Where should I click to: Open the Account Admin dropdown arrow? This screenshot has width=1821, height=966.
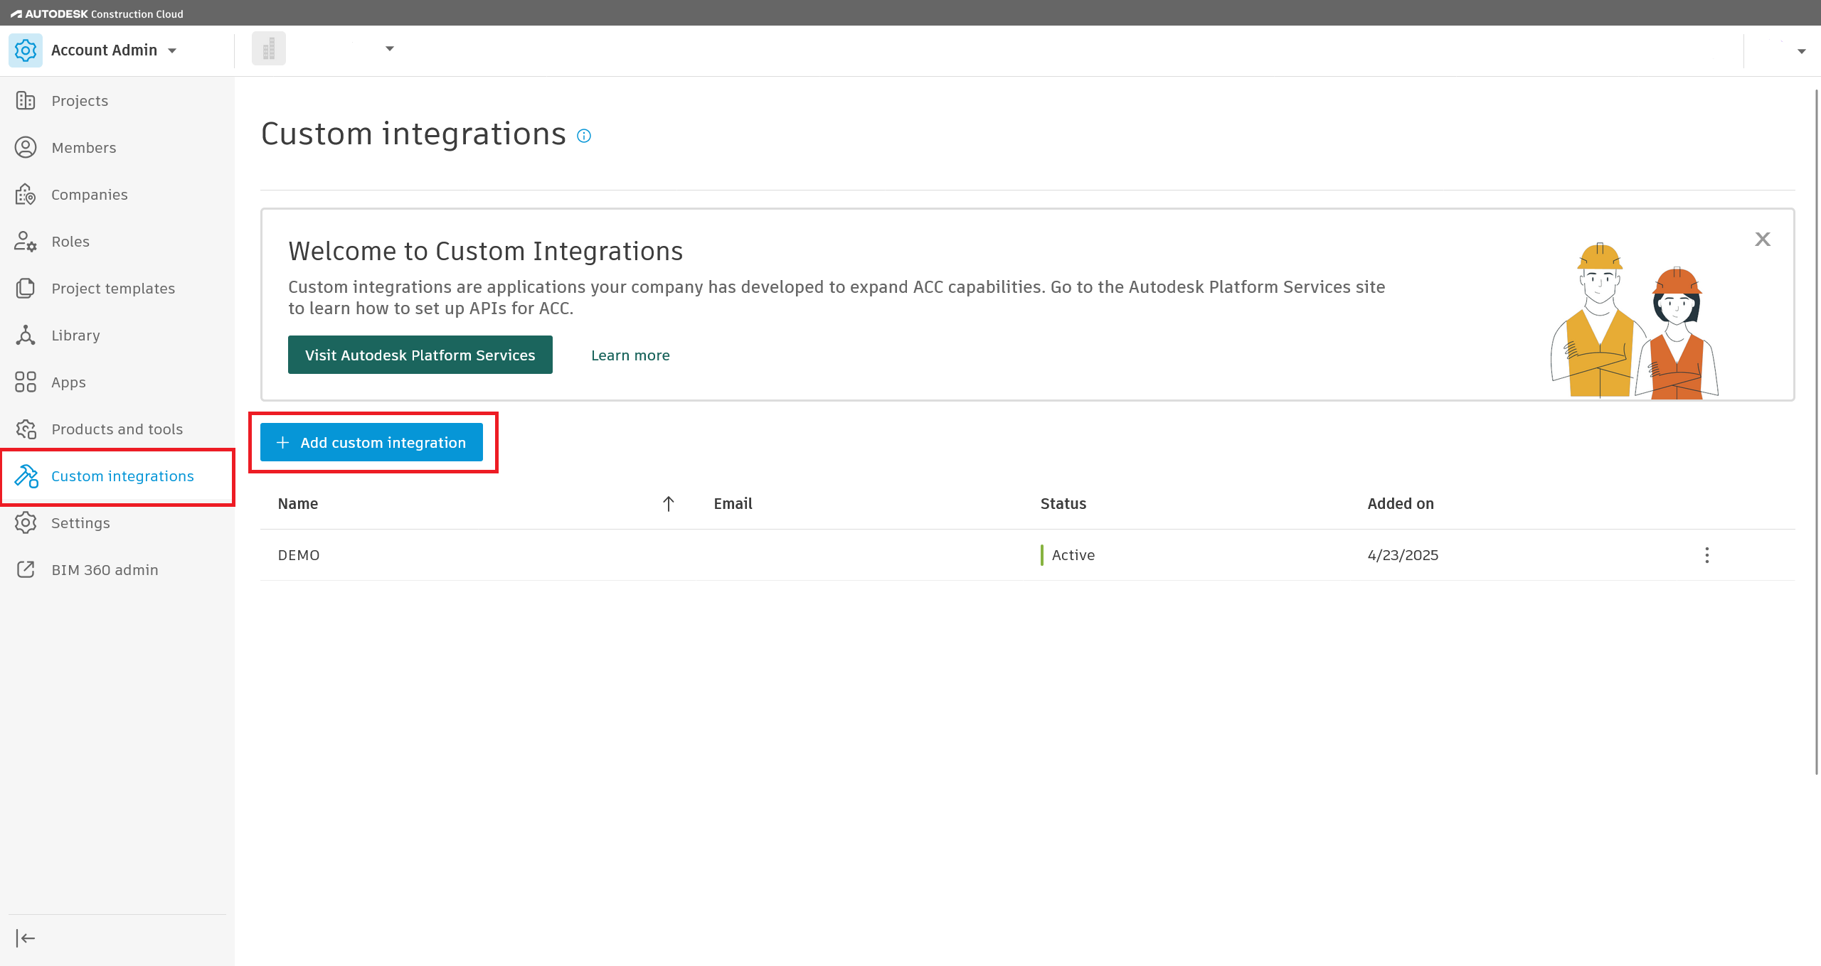coord(172,50)
